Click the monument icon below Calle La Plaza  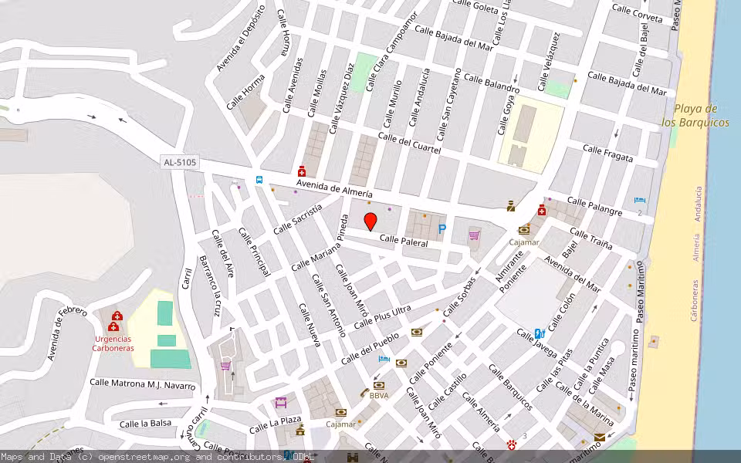pyautogui.click(x=300, y=430)
